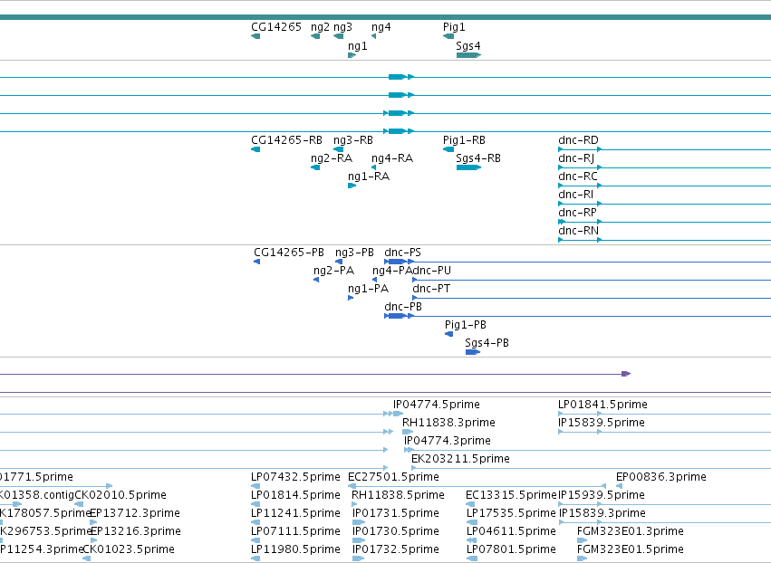Select the ng4-RA transcript label

point(392,158)
